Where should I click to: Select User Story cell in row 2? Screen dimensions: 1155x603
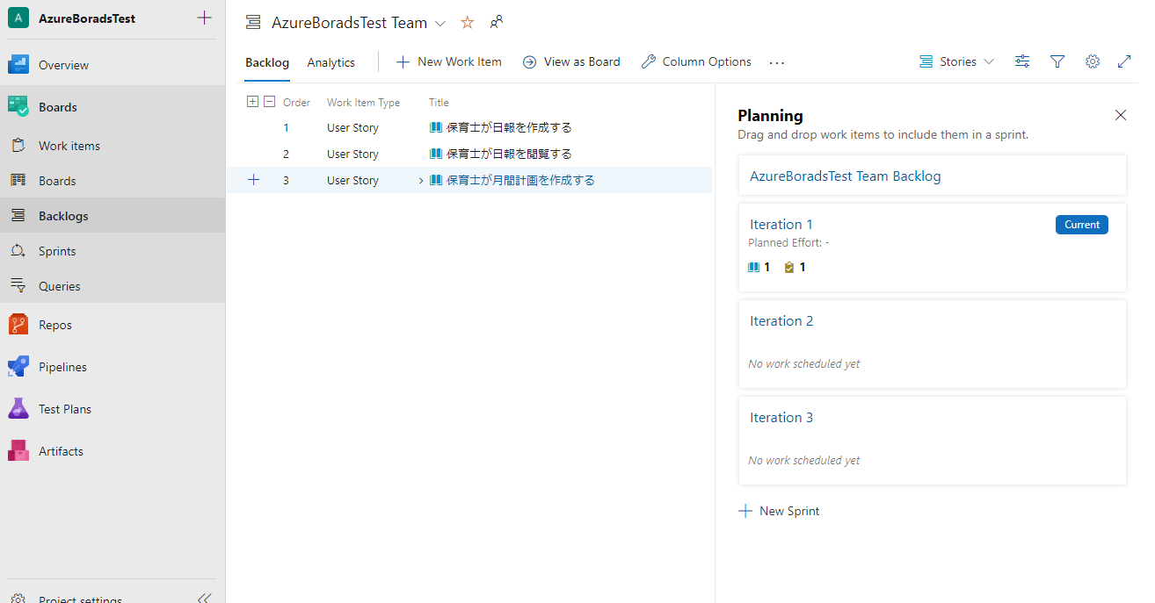pos(352,154)
